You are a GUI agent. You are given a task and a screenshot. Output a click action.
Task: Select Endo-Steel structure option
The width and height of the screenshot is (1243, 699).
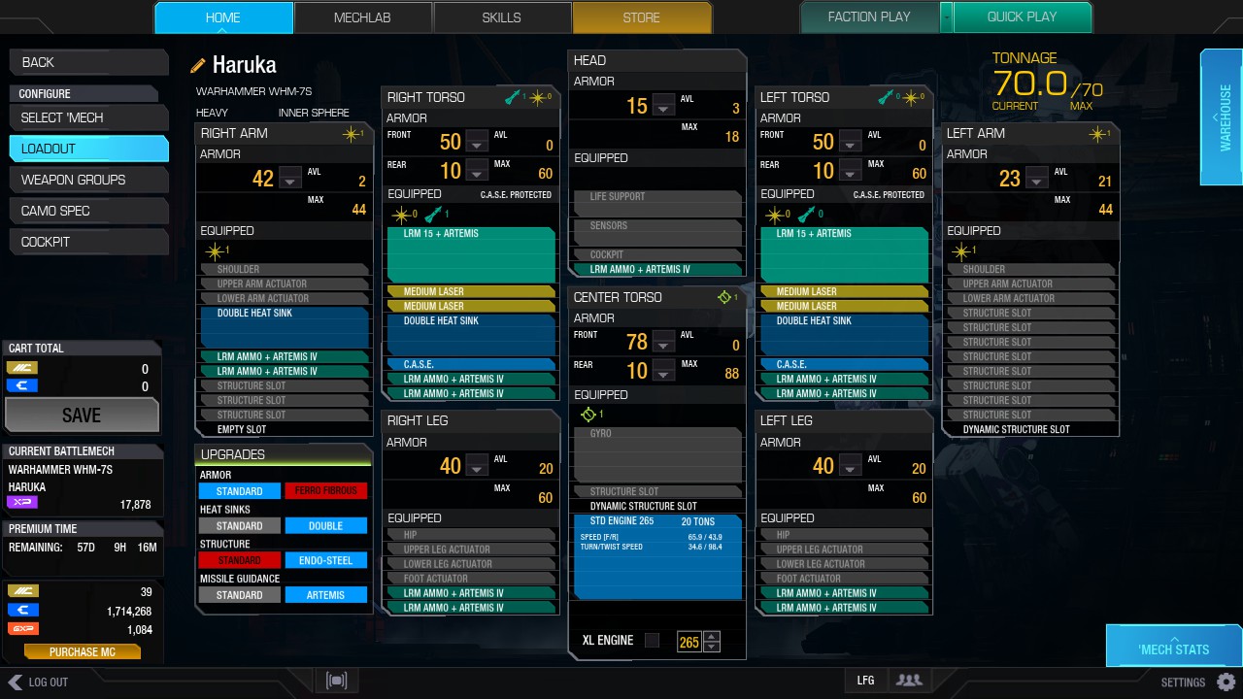pyautogui.click(x=325, y=560)
